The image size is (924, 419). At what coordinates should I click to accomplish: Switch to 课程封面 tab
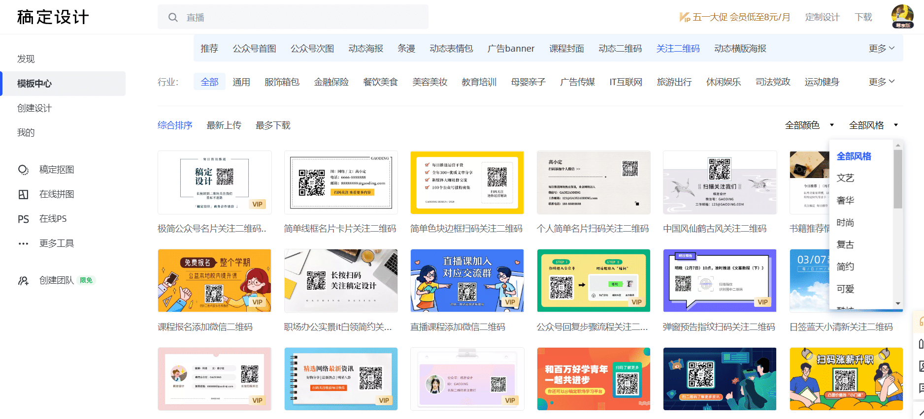[566, 48]
